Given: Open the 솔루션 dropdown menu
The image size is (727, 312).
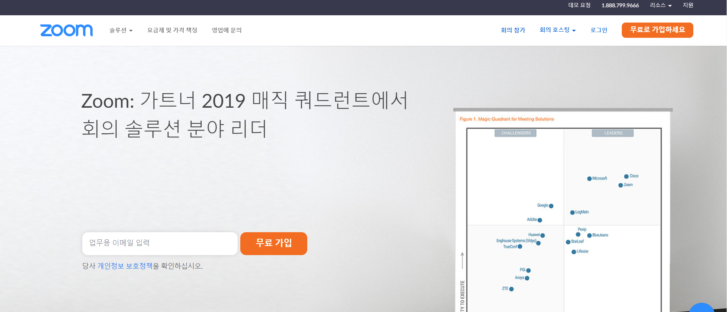Looking at the screenshot, I should click(x=121, y=30).
